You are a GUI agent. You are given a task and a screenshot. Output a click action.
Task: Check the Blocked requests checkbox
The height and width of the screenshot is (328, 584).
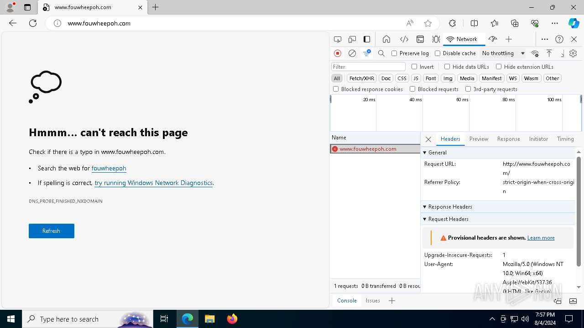412,89
